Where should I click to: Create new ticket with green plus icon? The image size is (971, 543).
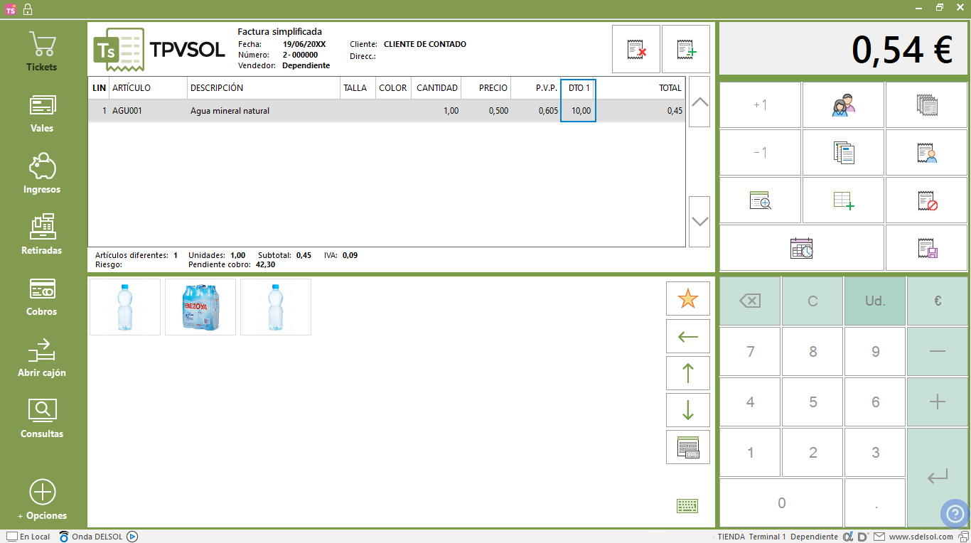pos(686,49)
